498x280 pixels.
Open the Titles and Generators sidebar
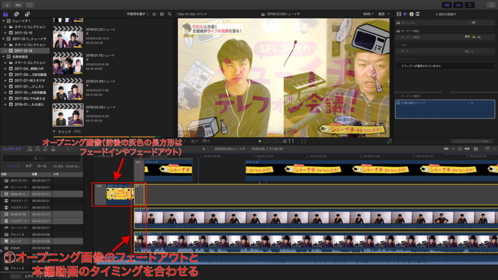point(27,14)
